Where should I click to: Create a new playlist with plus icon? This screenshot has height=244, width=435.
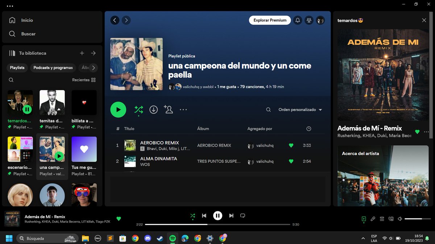82,53
